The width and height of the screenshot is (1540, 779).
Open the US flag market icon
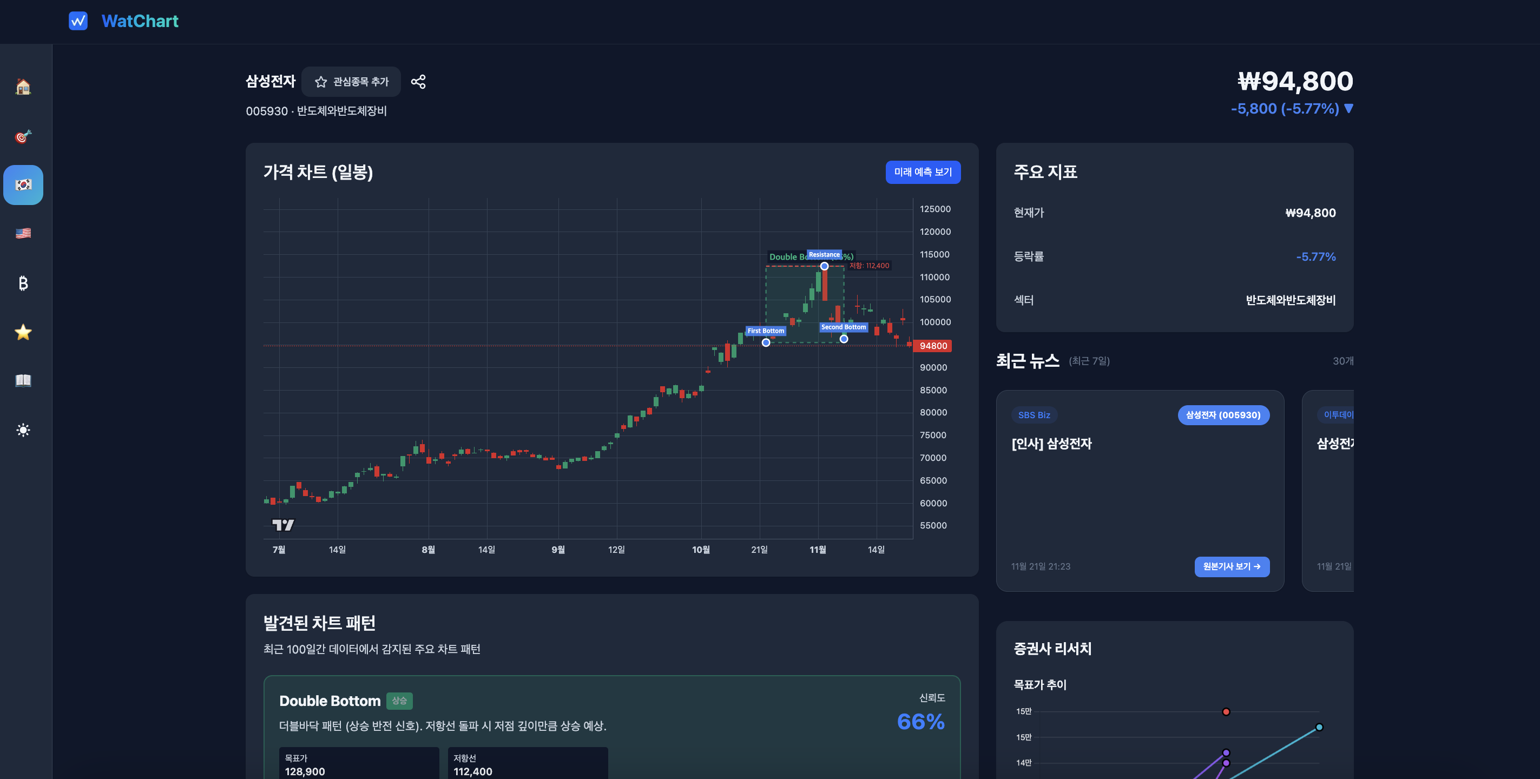(23, 233)
